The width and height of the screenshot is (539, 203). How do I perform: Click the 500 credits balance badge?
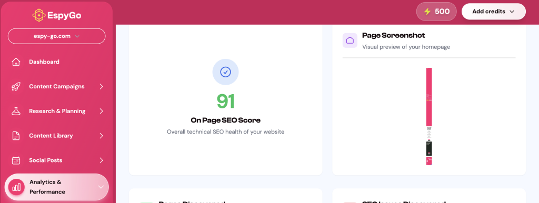tap(436, 12)
